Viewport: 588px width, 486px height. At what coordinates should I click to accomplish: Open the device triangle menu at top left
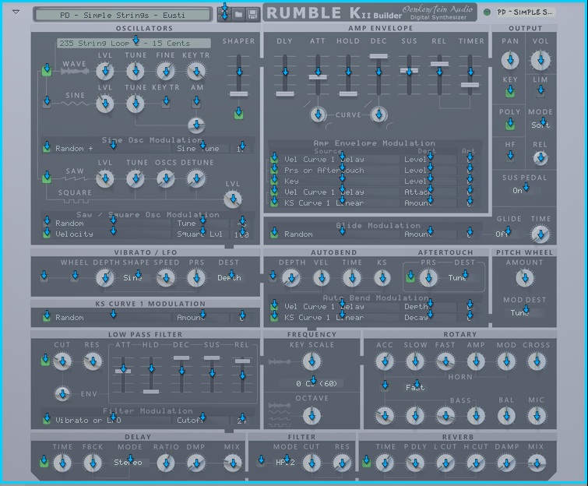tap(16, 12)
